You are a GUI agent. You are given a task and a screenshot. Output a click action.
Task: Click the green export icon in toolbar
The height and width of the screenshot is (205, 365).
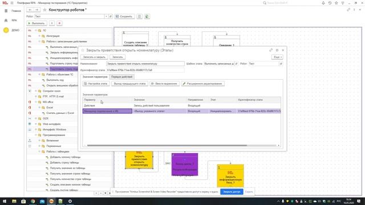(147, 17)
